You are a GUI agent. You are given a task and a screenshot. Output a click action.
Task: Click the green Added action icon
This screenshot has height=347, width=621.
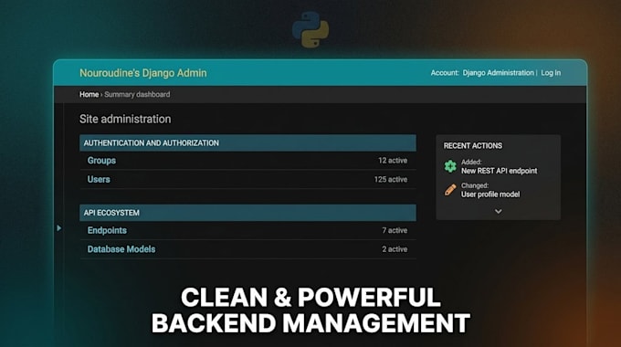(x=450, y=166)
